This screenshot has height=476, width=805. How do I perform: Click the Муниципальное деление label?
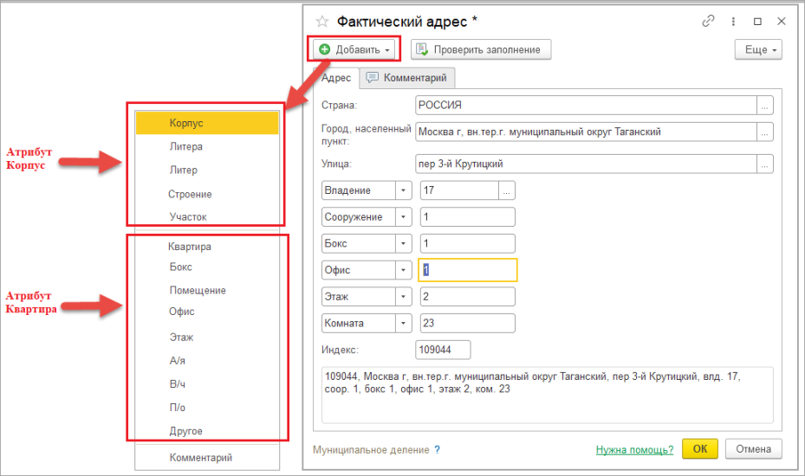point(371,450)
